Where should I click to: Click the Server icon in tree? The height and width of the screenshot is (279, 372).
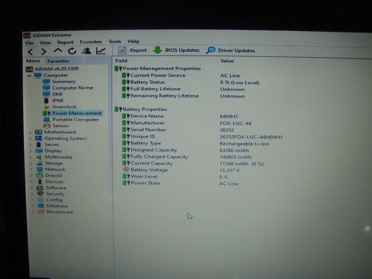coord(39,144)
